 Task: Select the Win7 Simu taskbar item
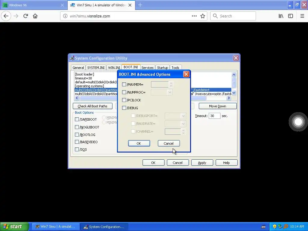click(56, 227)
